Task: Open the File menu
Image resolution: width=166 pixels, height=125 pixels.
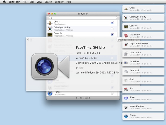Action: (x=25, y=2)
